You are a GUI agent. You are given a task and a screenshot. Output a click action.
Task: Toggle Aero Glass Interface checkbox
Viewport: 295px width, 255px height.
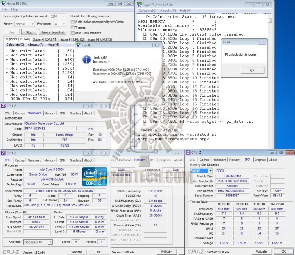(x=73, y=33)
